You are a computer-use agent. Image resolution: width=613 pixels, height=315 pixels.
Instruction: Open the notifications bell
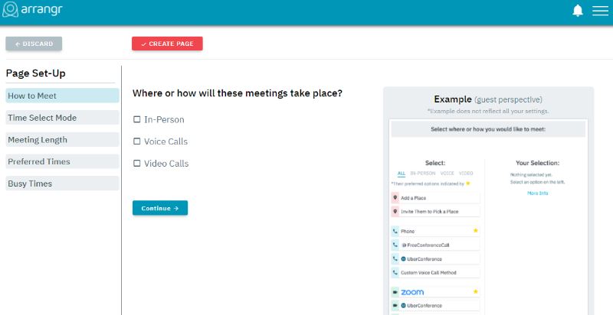577,11
